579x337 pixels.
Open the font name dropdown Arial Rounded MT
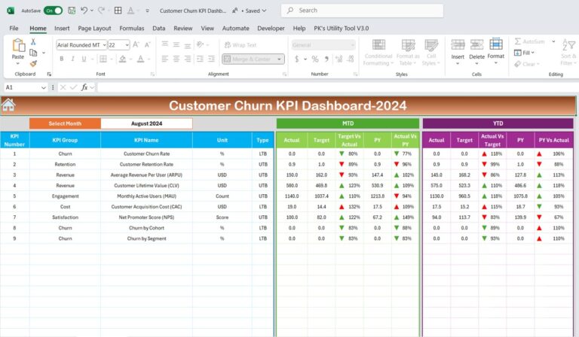(105, 45)
